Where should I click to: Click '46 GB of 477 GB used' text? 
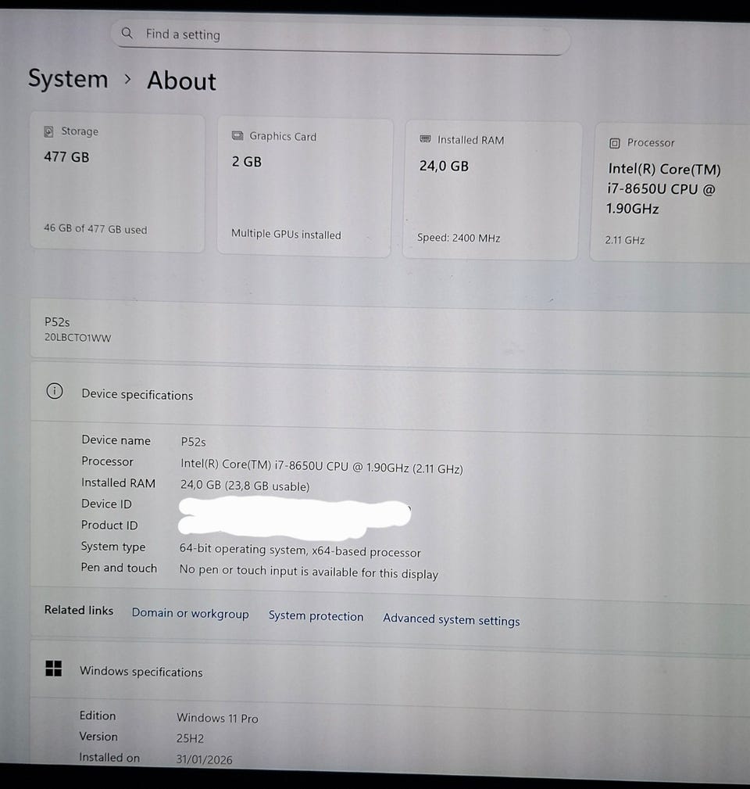click(x=95, y=229)
